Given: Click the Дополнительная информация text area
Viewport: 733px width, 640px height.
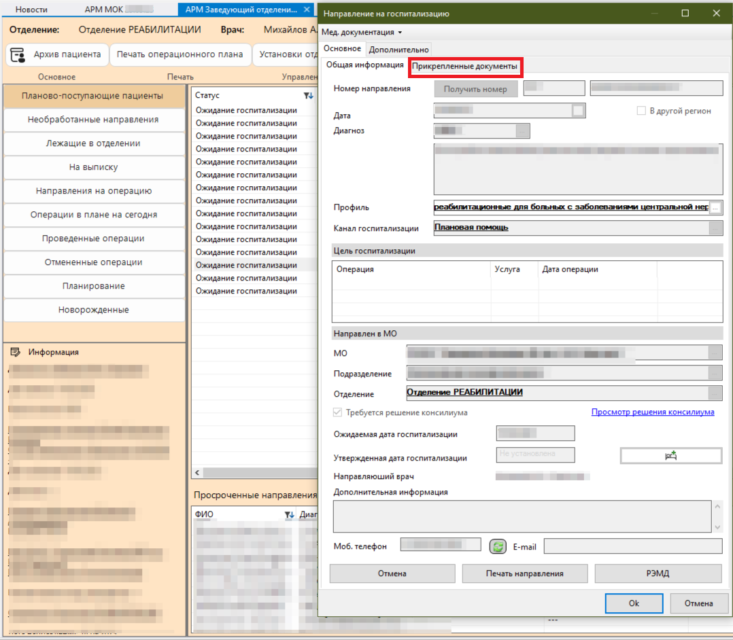Looking at the screenshot, I should click(522, 516).
